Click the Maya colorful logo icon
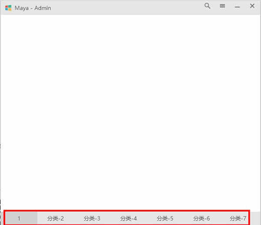Image resolution: width=261 pixels, height=225 pixels. 8,8
